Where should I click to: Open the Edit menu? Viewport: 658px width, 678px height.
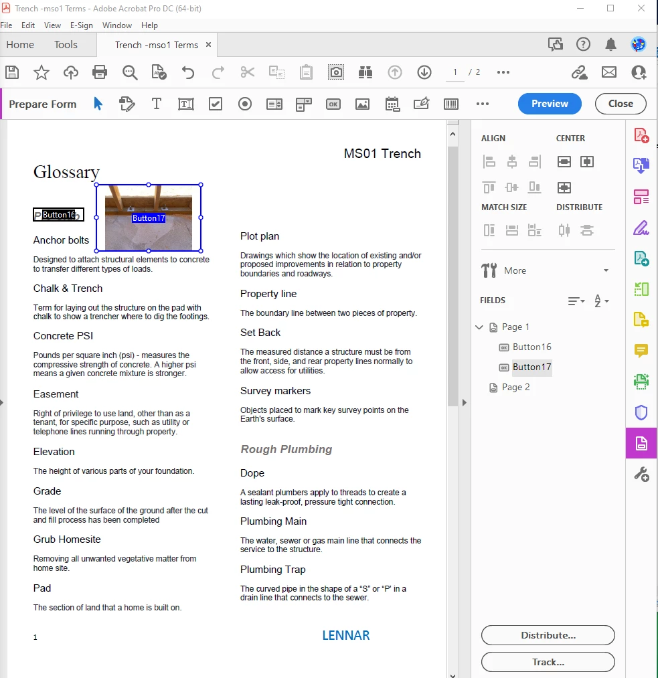click(x=28, y=25)
